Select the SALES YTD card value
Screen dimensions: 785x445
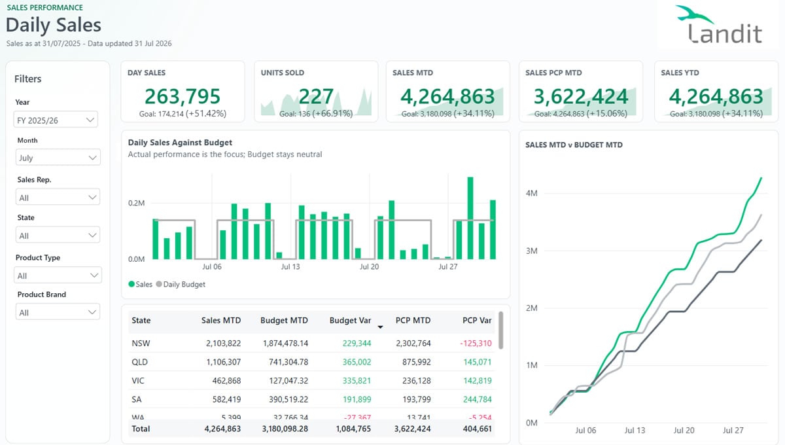point(716,96)
